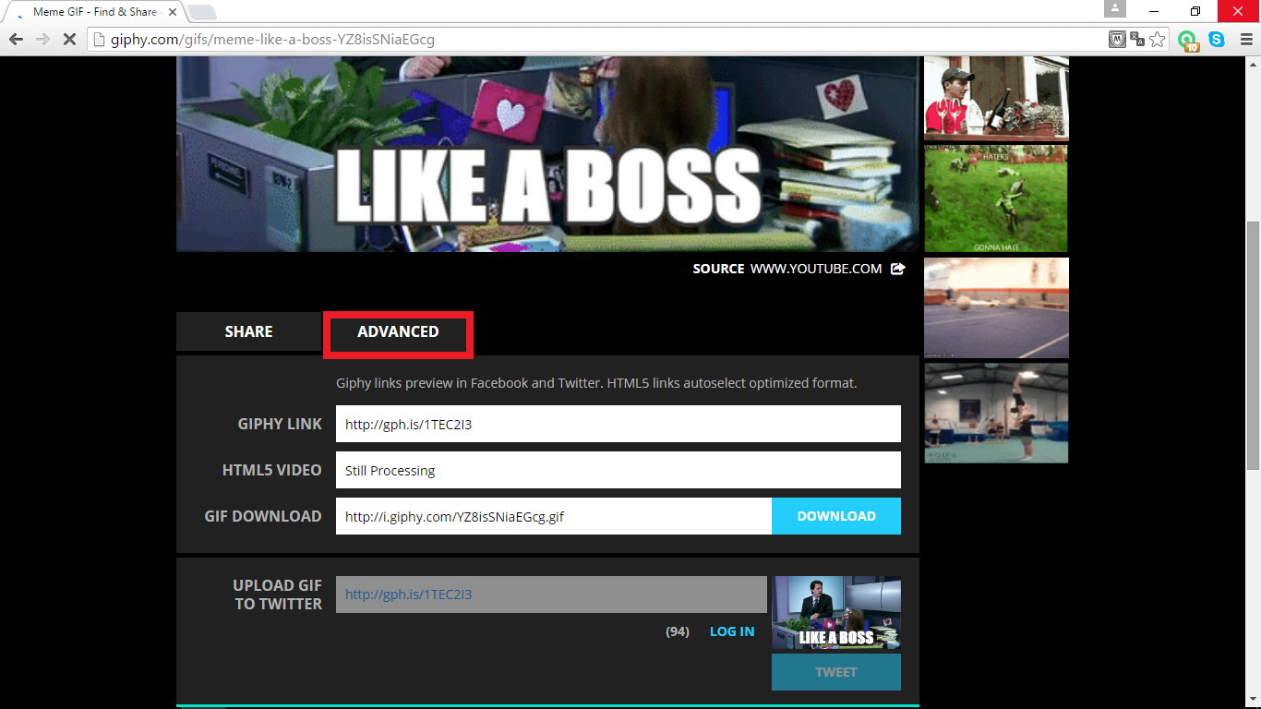This screenshot has width=1261, height=709.
Task: Click the Giphy links preview description text
Action: [596, 382]
